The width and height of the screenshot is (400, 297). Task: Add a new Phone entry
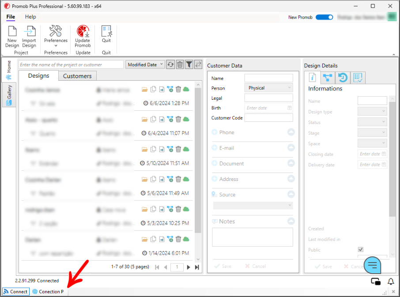pos(214,132)
